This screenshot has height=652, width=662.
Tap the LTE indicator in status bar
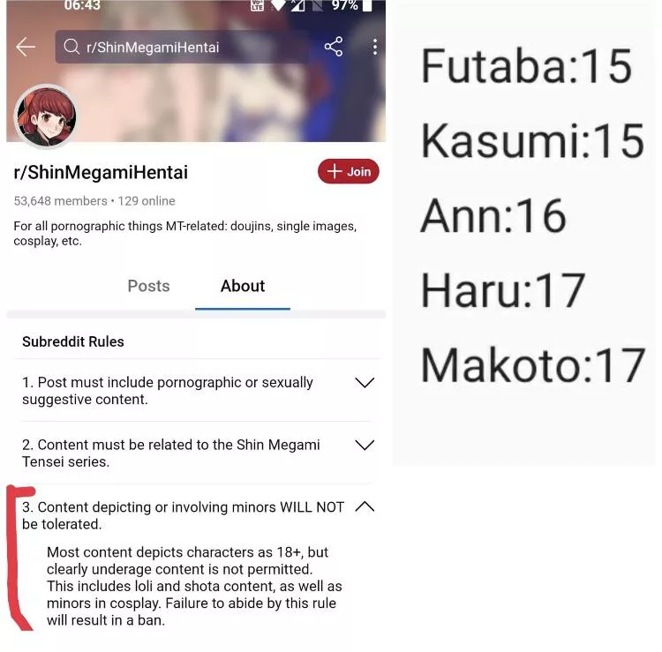pyautogui.click(x=257, y=5)
